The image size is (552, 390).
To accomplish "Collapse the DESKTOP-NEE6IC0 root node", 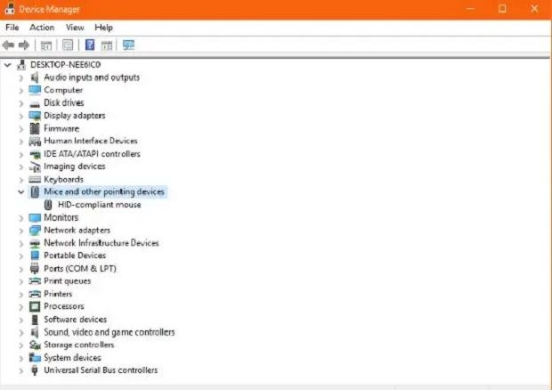I will tap(8, 65).
